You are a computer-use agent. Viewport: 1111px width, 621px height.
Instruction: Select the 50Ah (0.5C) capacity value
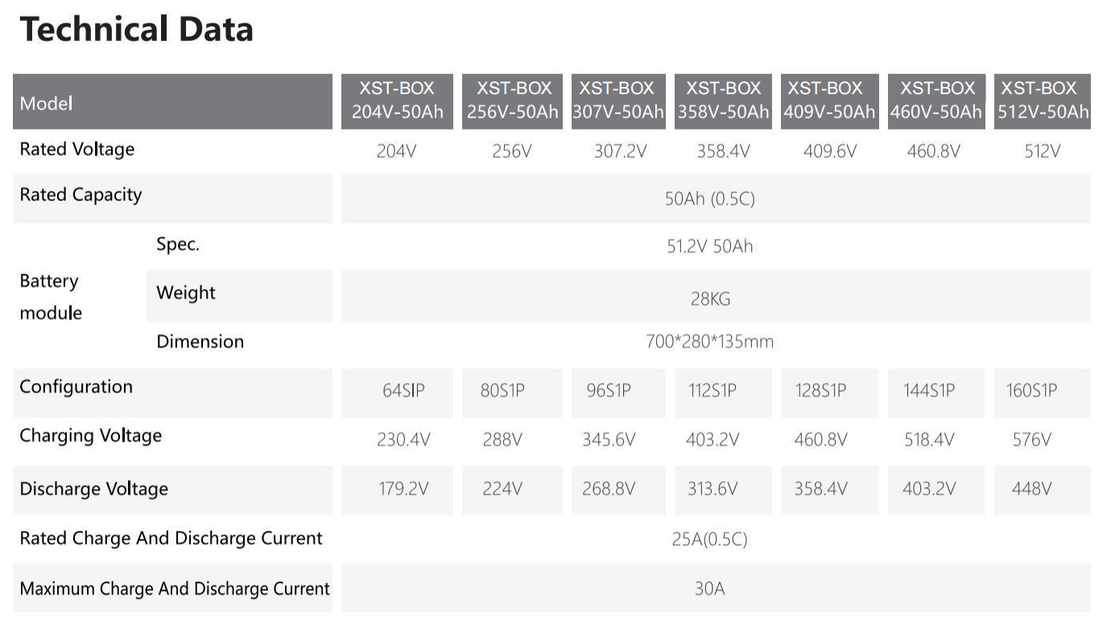[709, 199]
